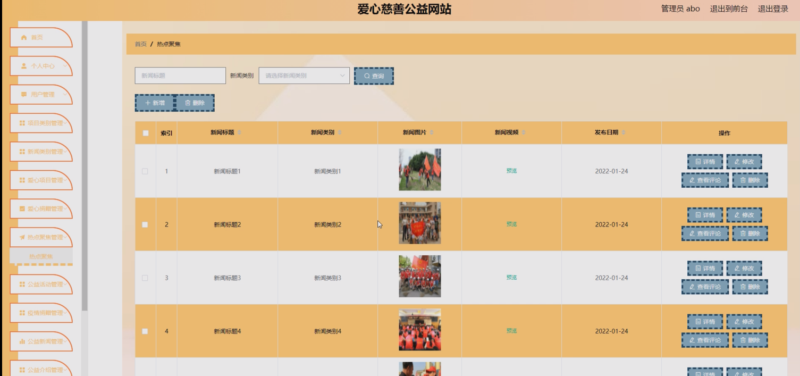800x376 pixels.
Task: Expand 爱心项目管理 using its chevron
Action: click(x=65, y=180)
